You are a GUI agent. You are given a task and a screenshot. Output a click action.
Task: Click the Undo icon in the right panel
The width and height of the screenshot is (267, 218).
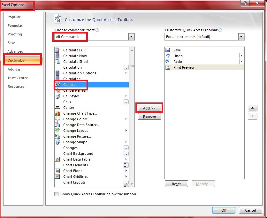click(x=168, y=56)
